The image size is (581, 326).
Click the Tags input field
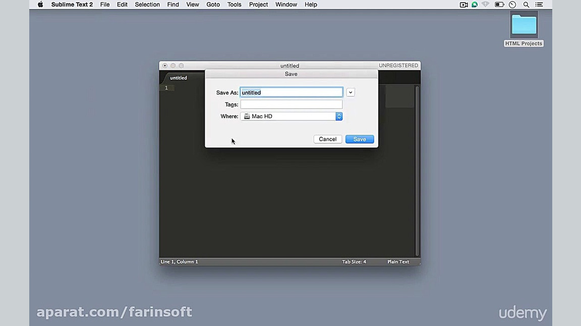(291, 104)
